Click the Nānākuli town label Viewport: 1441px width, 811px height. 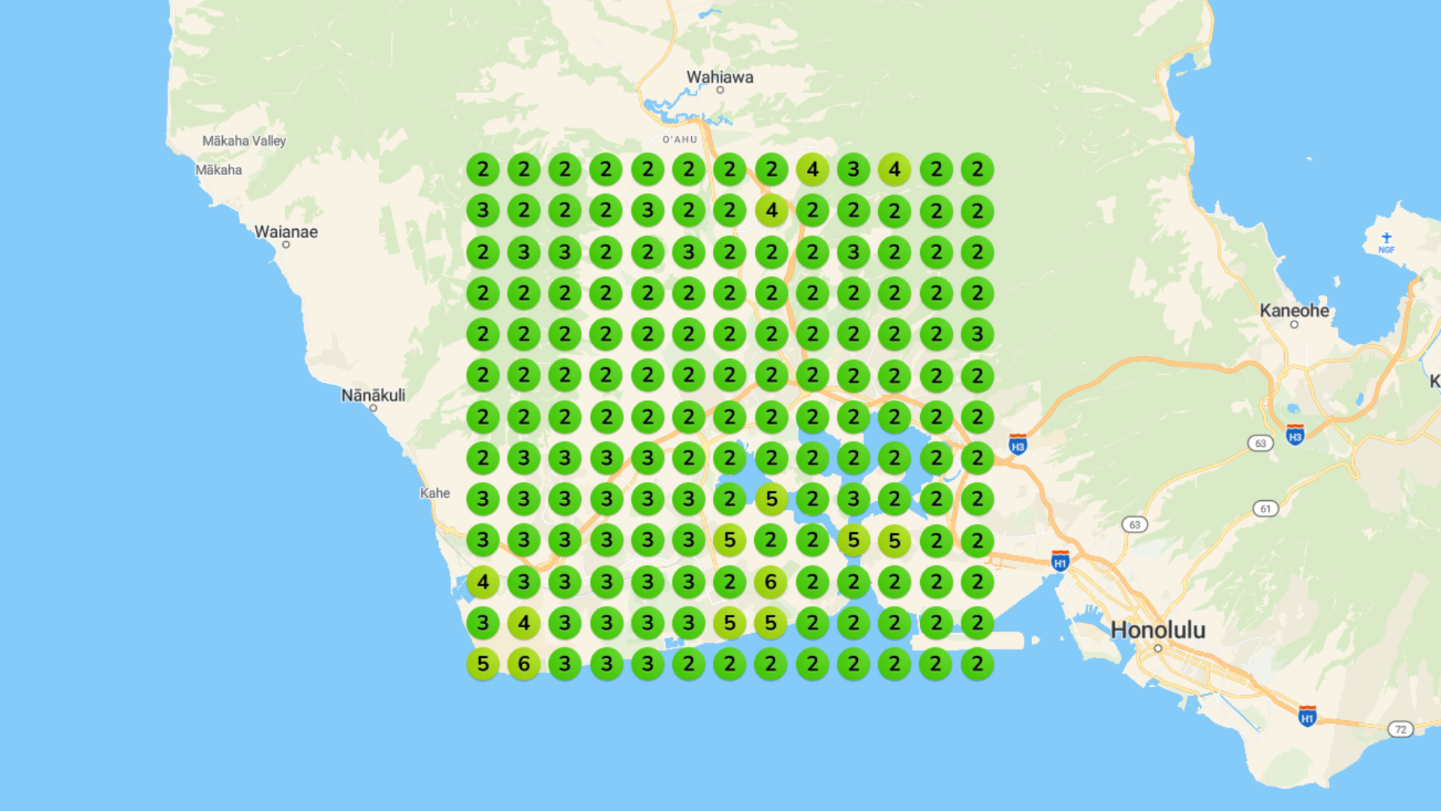[x=373, y=395]
